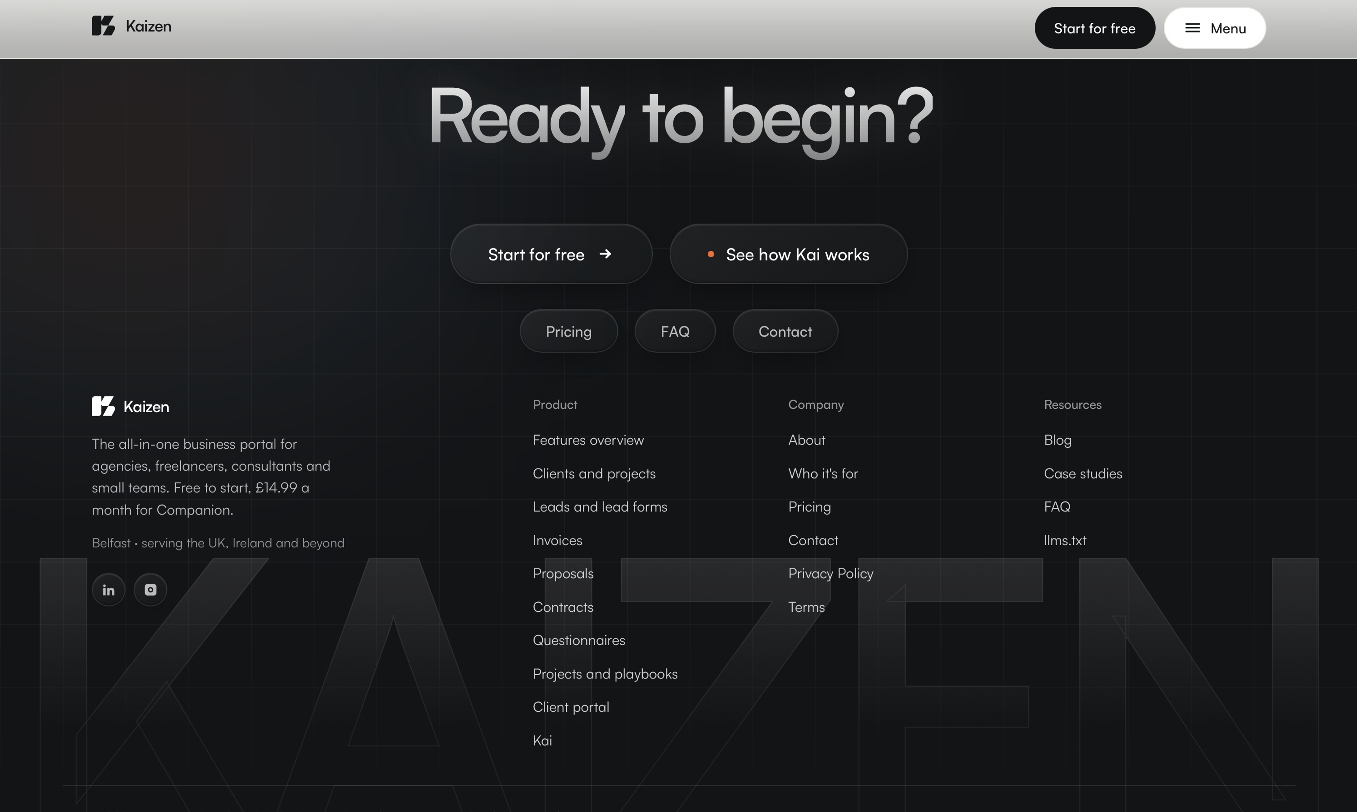The image size is (1357, 812).
Task: Click the Kaizen logo in the header
Action: tap(131, 26)
